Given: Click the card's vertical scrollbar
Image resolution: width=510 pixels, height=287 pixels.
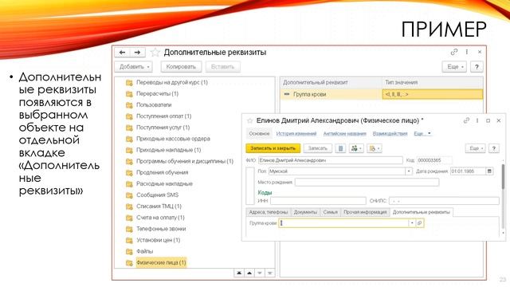Looking at the screenshot, I should [503, 177].
